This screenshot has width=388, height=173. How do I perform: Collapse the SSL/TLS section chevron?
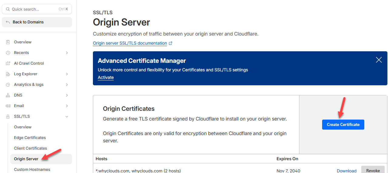[67, 117]
